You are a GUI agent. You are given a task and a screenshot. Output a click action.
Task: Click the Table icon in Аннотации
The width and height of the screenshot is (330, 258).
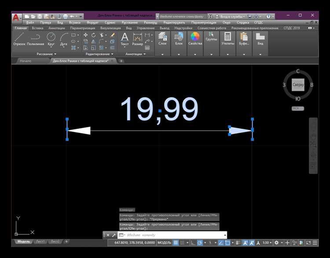click(147, 48)
